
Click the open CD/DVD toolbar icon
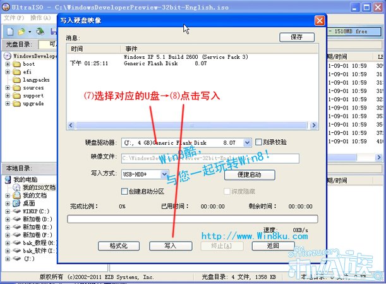tap(40, 31)
